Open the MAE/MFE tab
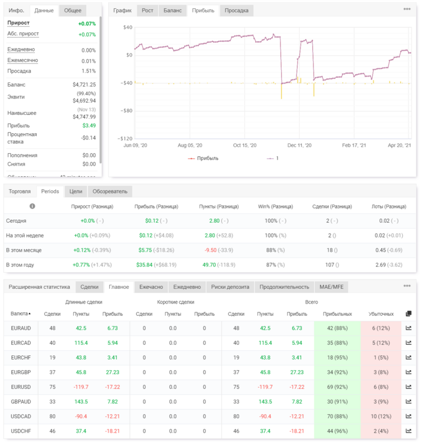The image size is (421, 442). pyautogui.click(x=331, y=286)
